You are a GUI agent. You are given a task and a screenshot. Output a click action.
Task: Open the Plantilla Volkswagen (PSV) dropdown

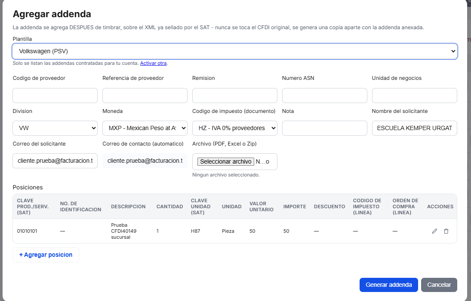(235, 51)
